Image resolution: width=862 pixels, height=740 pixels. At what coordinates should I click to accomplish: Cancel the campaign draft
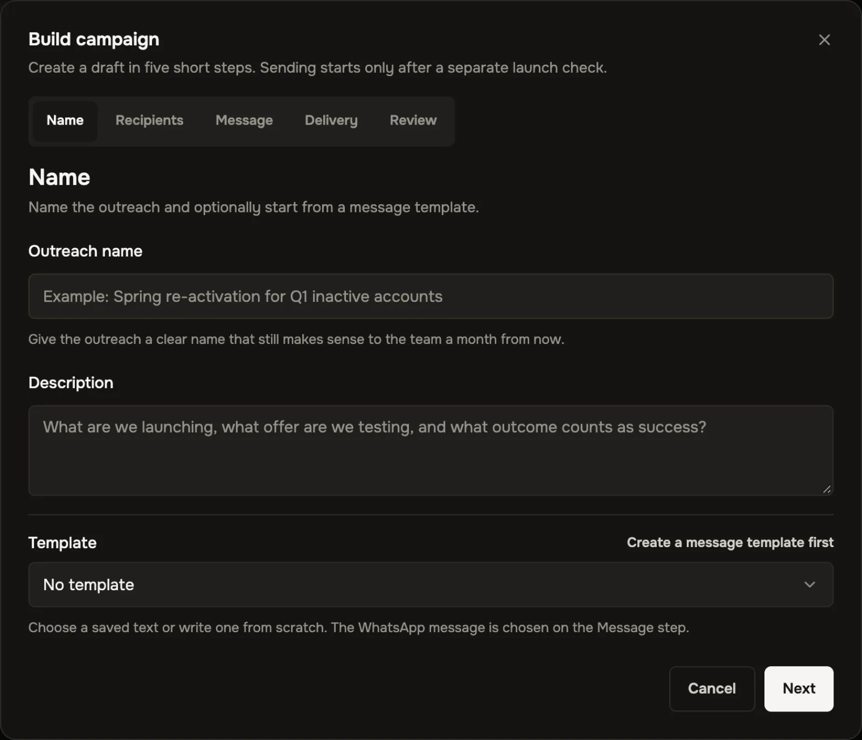point(712,689)
